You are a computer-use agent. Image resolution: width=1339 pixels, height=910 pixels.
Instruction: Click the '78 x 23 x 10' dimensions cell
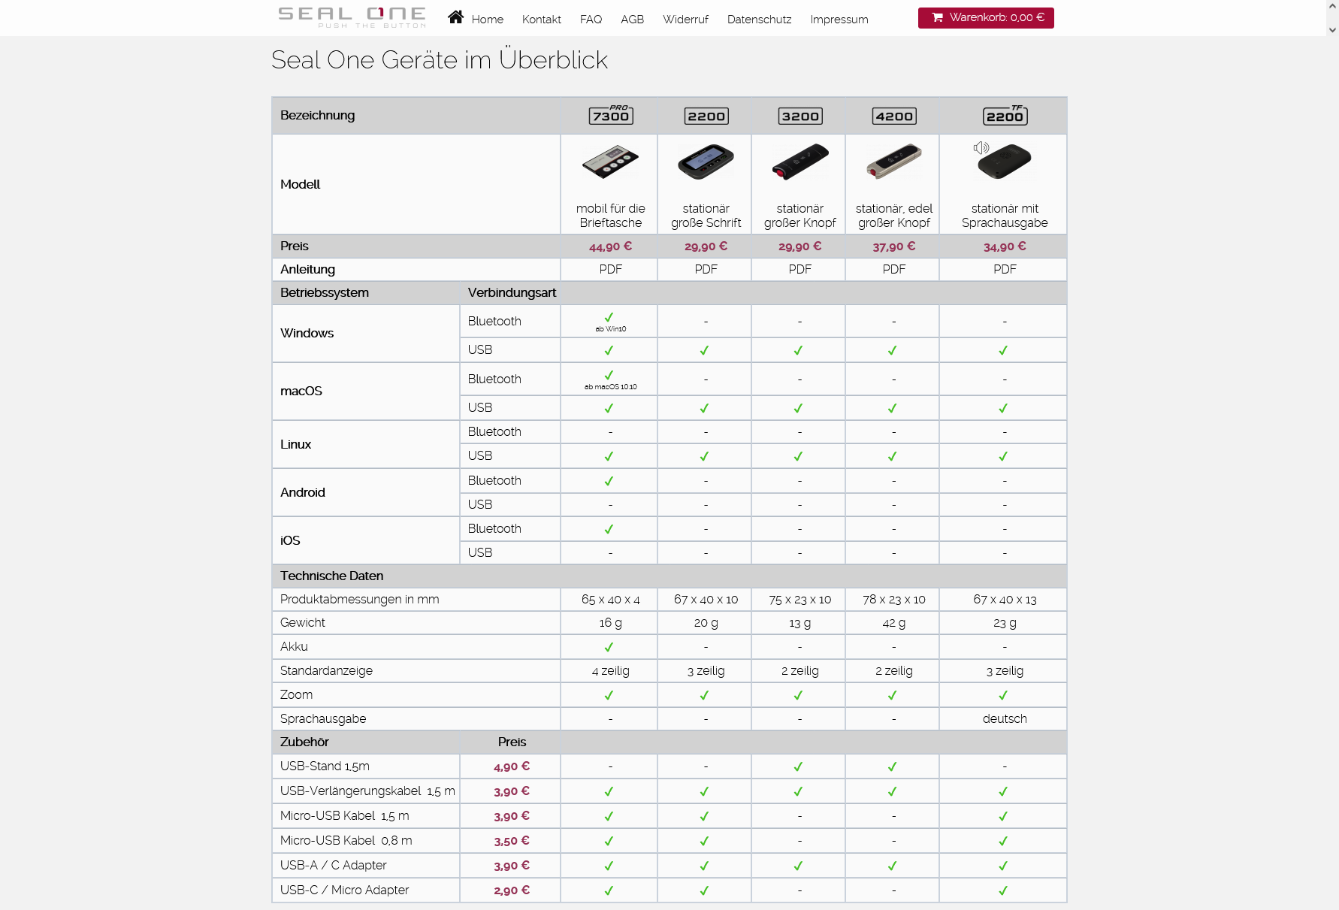894,600
